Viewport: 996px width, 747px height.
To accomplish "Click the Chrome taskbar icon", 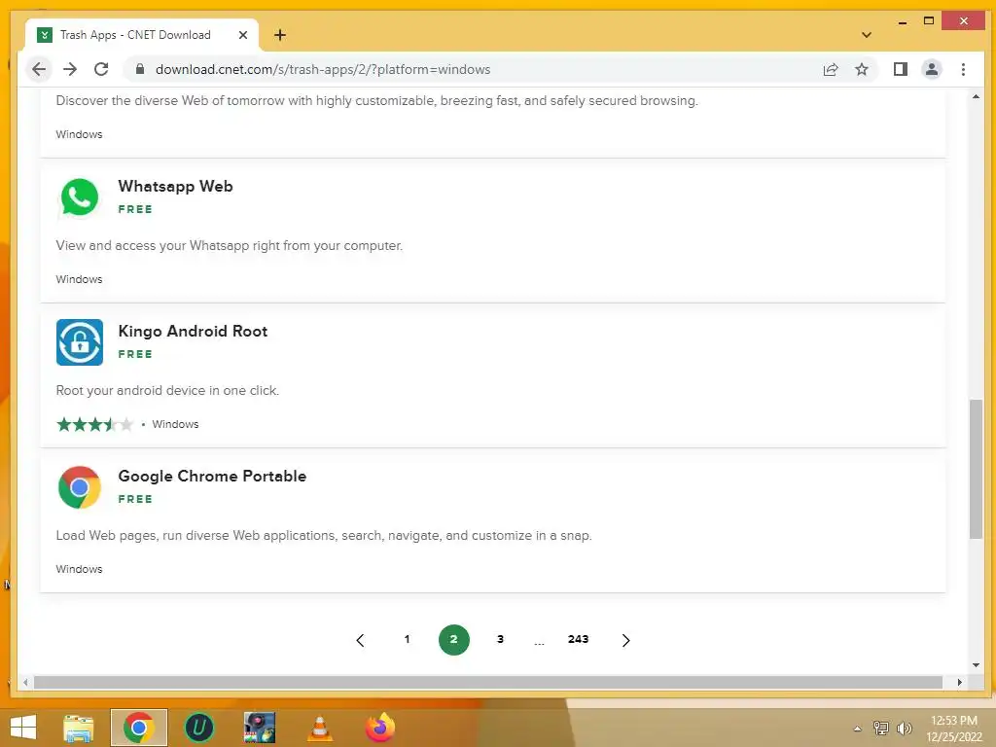I will (139, 728).
